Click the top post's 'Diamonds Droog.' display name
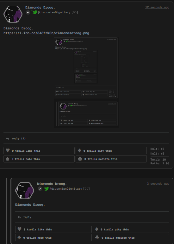174x244 pixels. tap(40, 8)
